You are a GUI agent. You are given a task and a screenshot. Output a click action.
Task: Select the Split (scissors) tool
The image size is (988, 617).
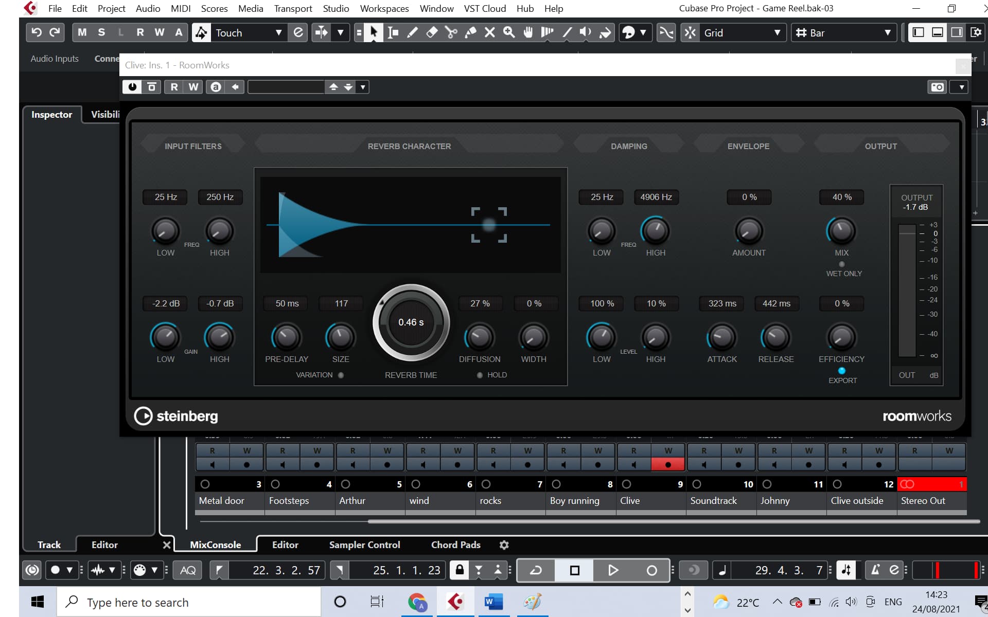(451, 32)
